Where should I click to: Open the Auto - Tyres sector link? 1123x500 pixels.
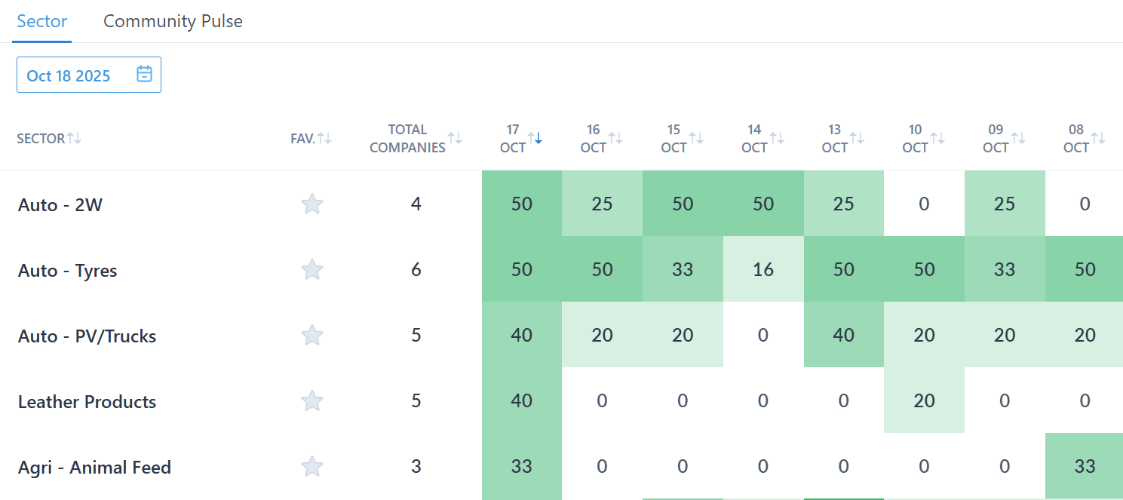point(68,271)
